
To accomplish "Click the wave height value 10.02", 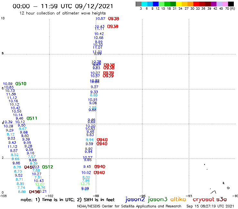I will point(86,173).
